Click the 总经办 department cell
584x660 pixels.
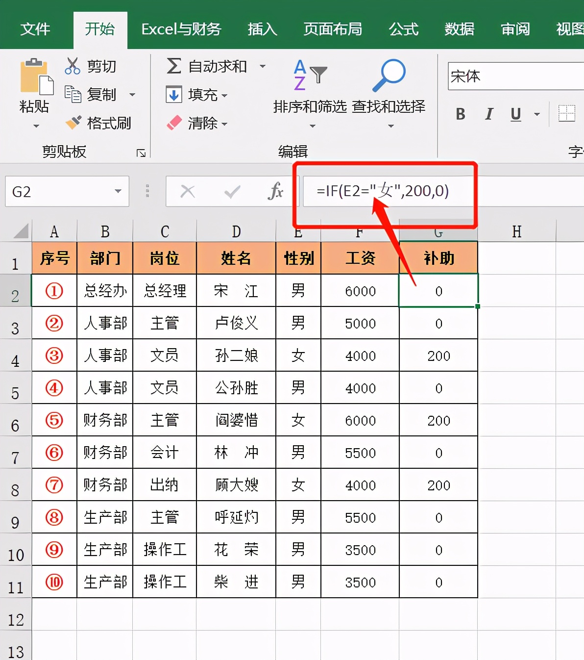tap(105, 291)
